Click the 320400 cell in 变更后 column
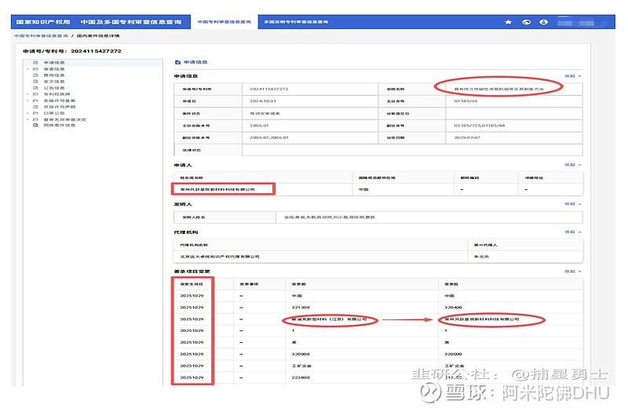 point(453,308)
